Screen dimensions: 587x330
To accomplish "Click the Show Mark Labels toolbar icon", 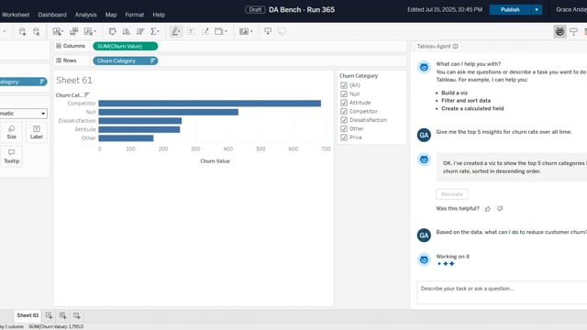I will (x=191, y=31).
